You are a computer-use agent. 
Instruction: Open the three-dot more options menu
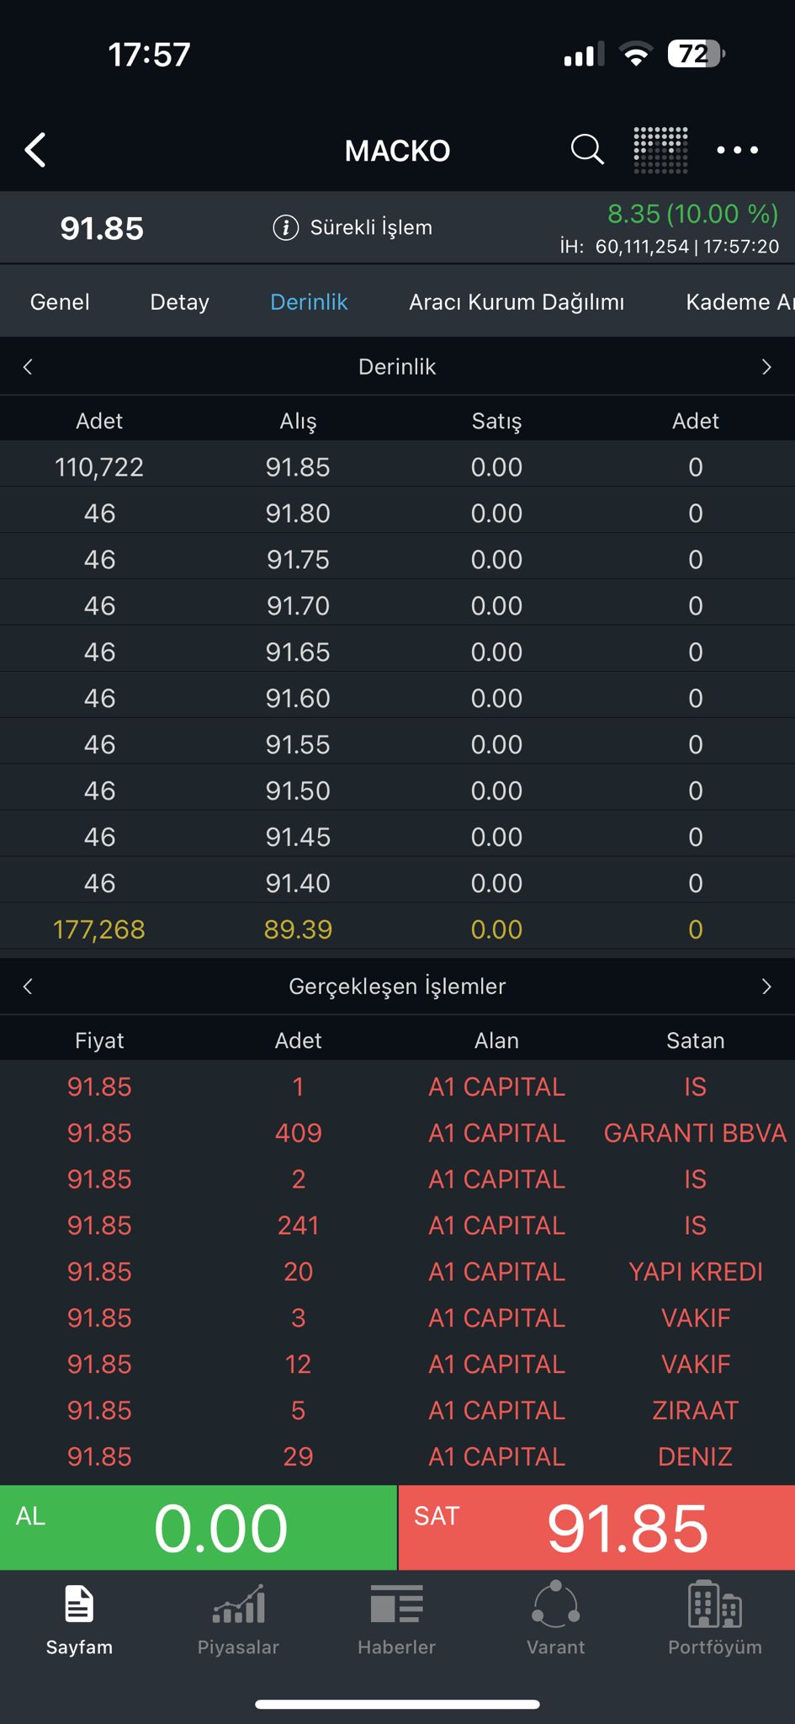(737, 150)
